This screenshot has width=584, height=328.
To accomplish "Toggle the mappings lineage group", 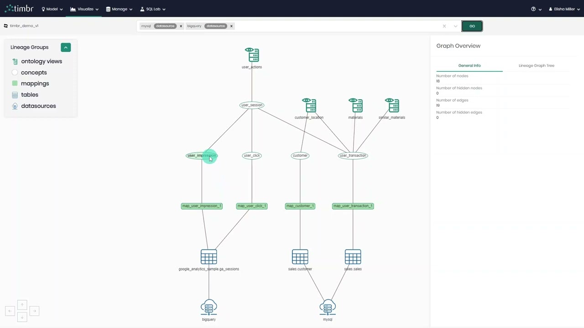I will [30, 83].
